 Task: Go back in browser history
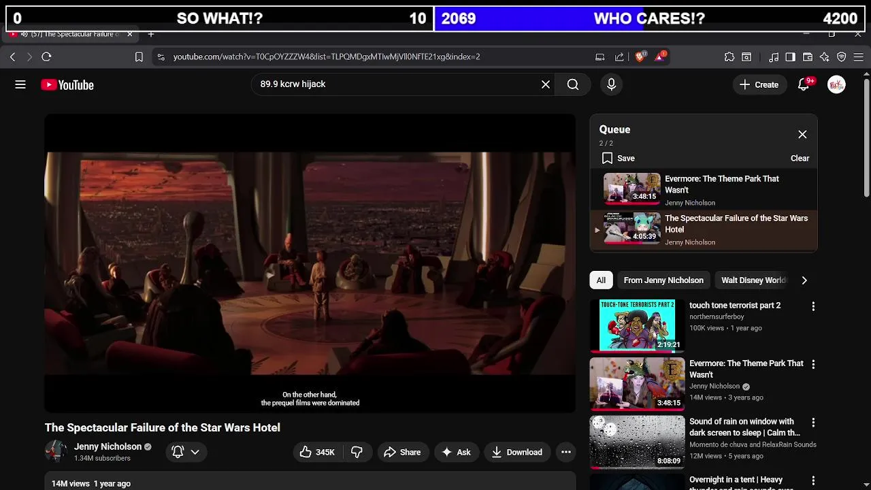pos(12,57)
